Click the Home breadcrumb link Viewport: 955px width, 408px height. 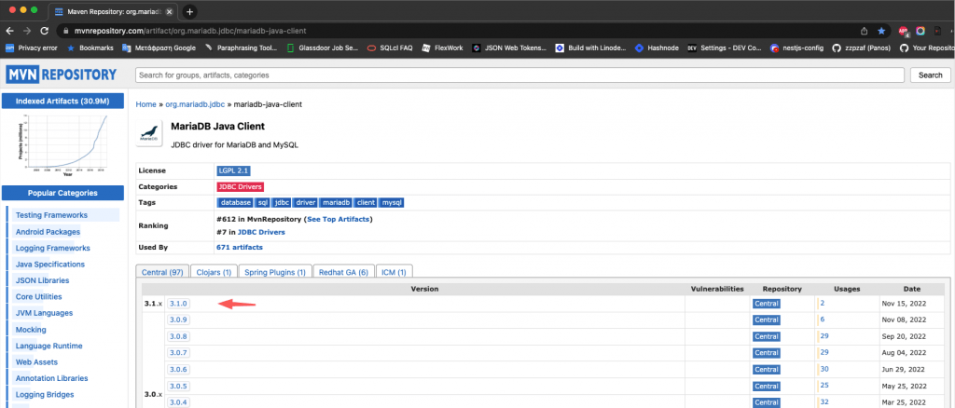pyautogui.click(x=146, y=104)
